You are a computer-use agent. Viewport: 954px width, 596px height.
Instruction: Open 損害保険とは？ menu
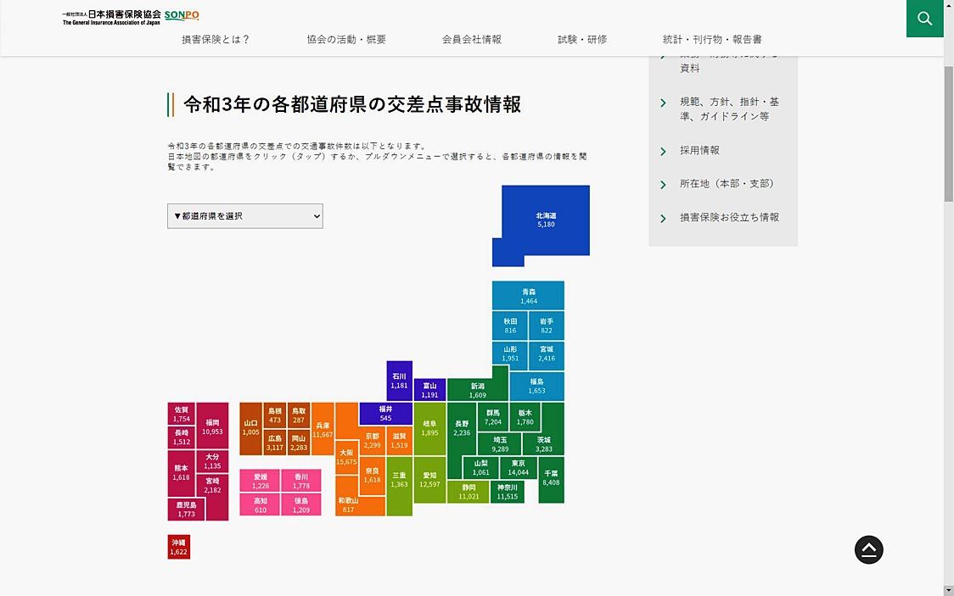click(216, 40)
